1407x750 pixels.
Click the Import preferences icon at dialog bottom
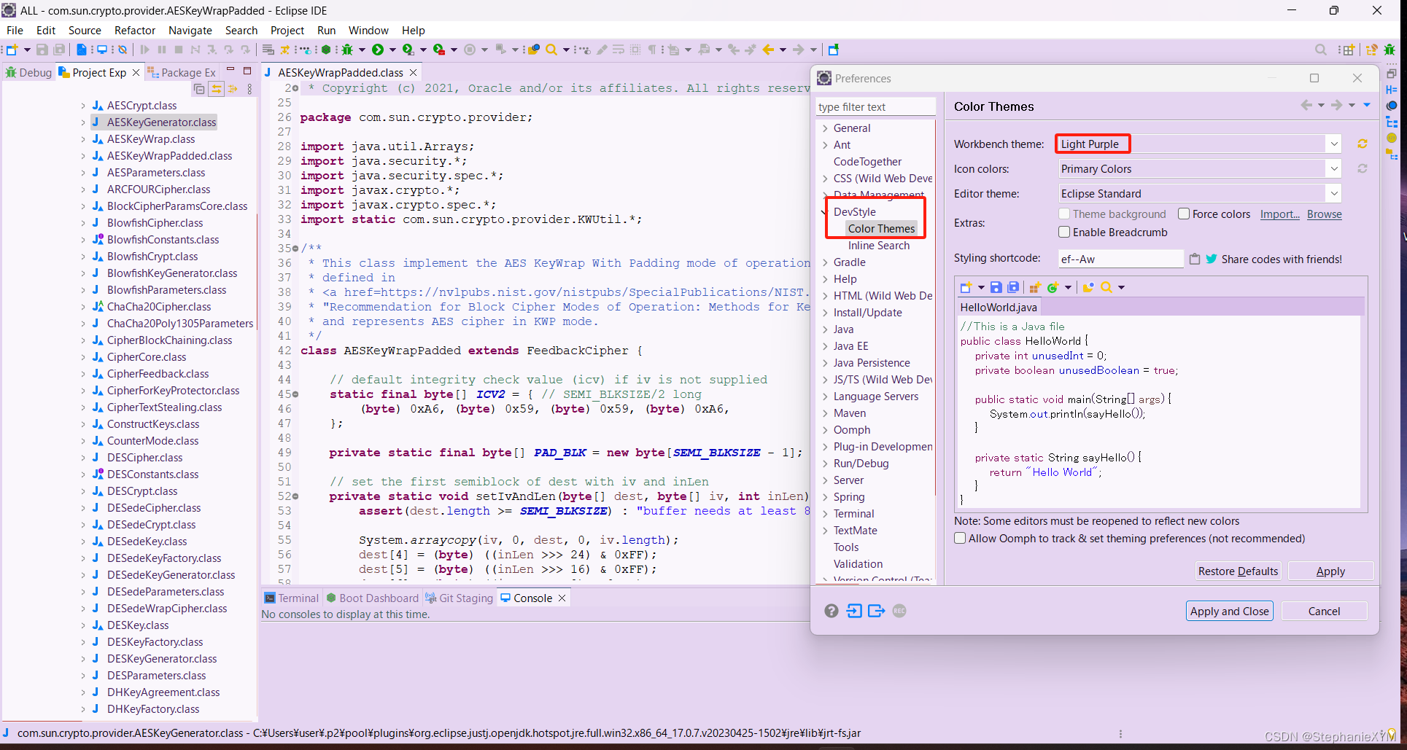tap(854, 611)
